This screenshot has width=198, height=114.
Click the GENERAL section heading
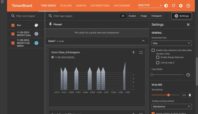[157, 33]
